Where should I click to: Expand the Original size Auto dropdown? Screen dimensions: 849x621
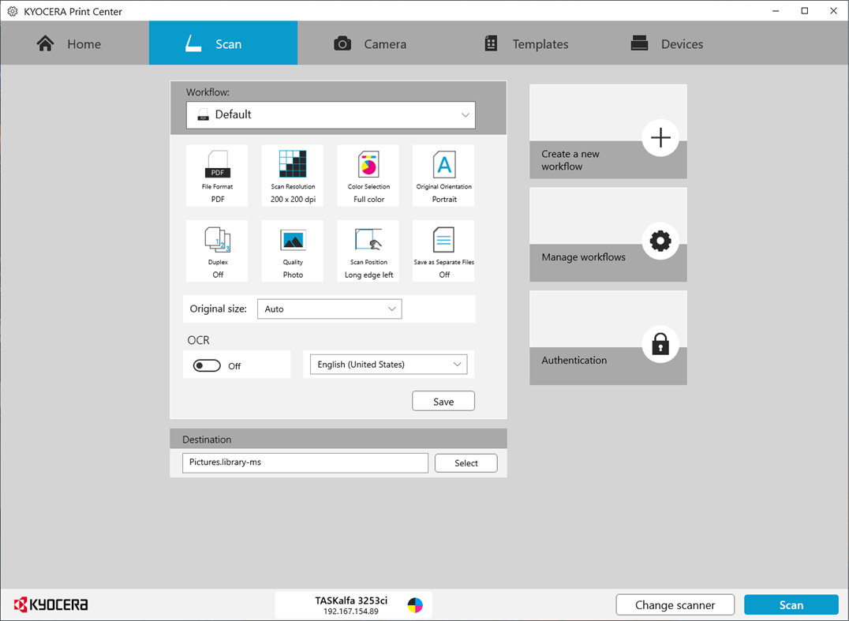(329, 309)
